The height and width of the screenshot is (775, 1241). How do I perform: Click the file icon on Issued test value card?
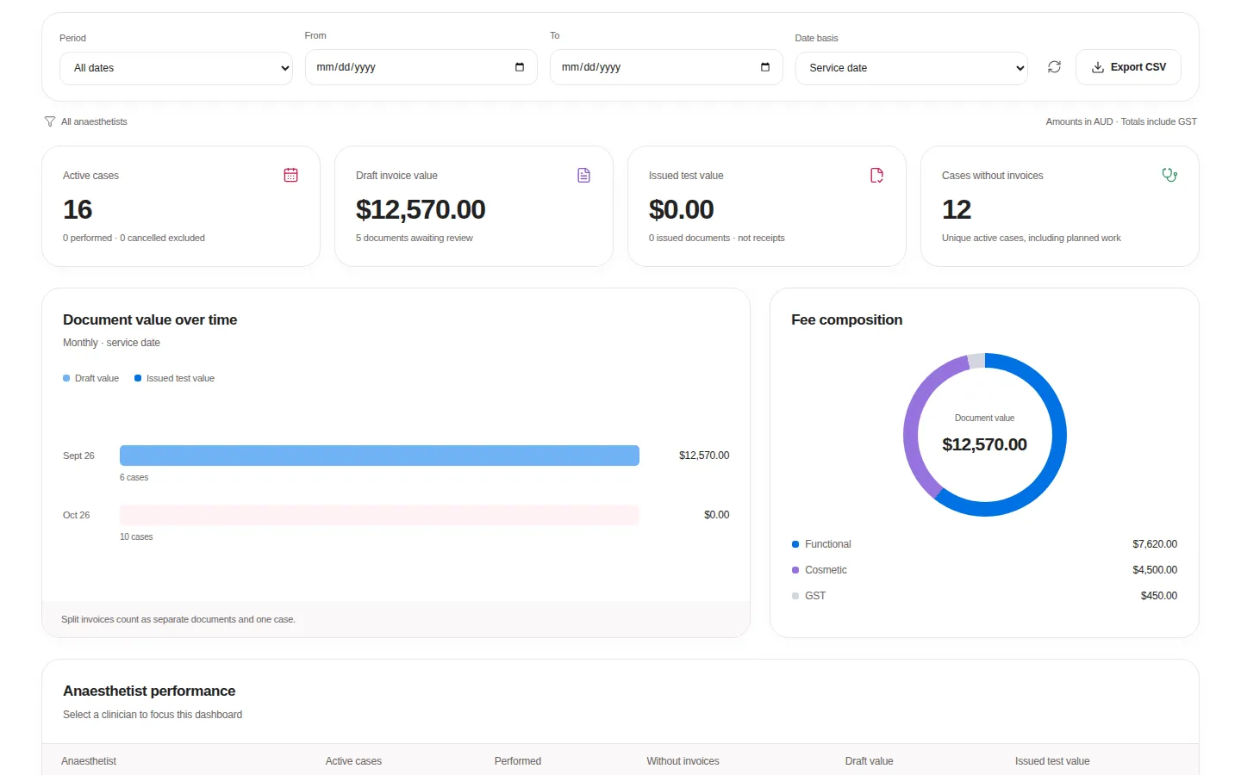pos(876,175)
